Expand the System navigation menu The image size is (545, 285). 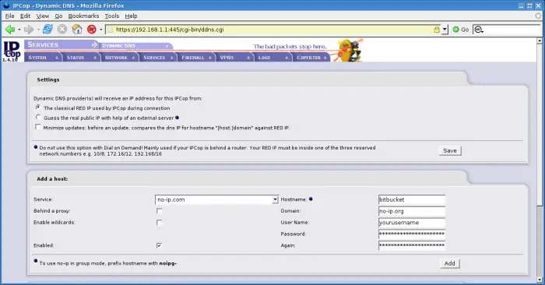tap(43, 58)
